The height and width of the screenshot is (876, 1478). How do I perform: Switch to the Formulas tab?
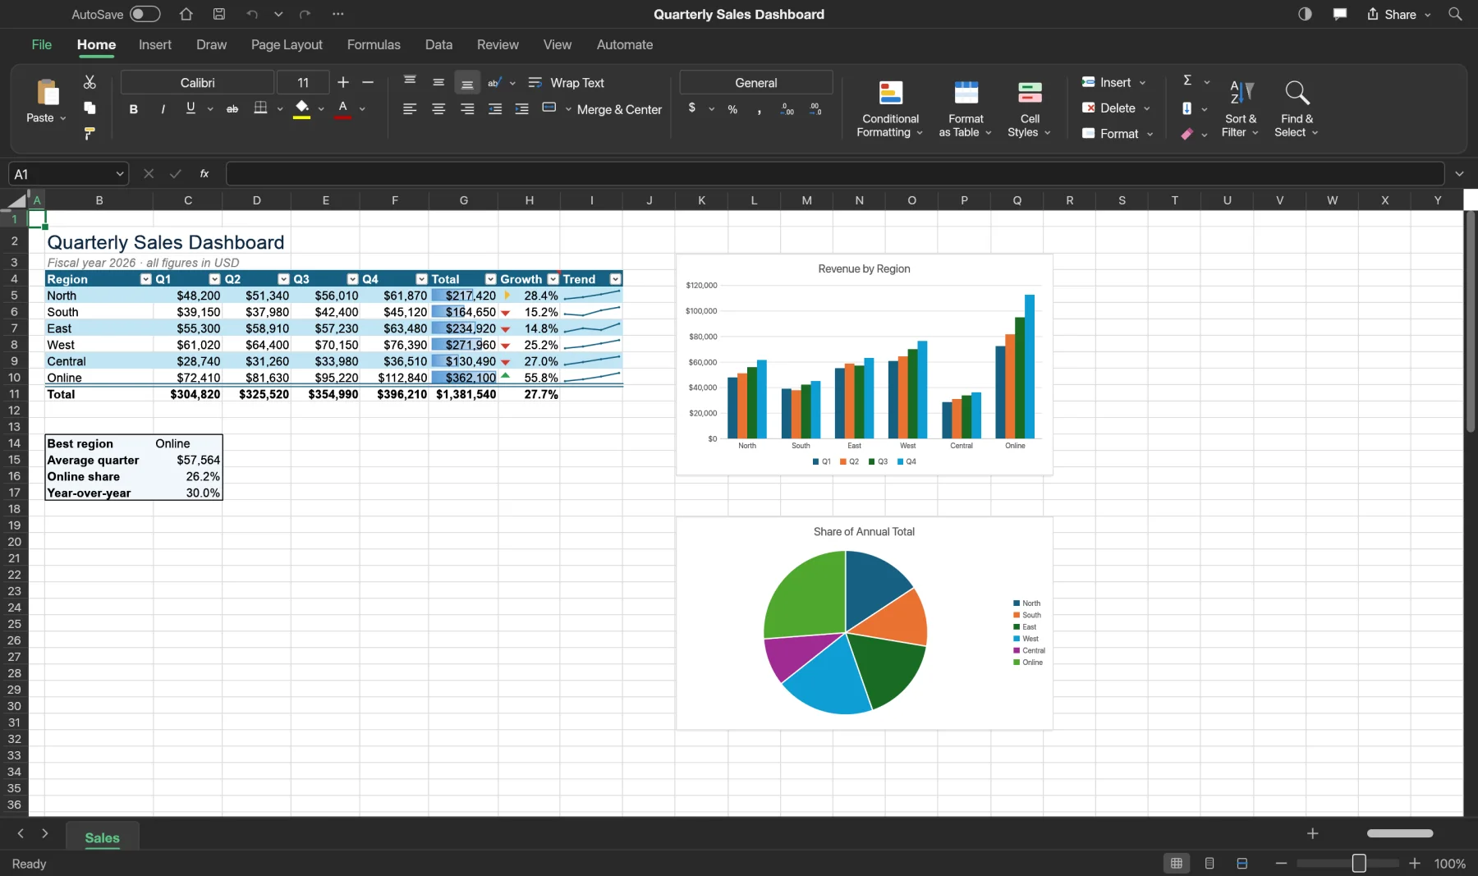374,44
